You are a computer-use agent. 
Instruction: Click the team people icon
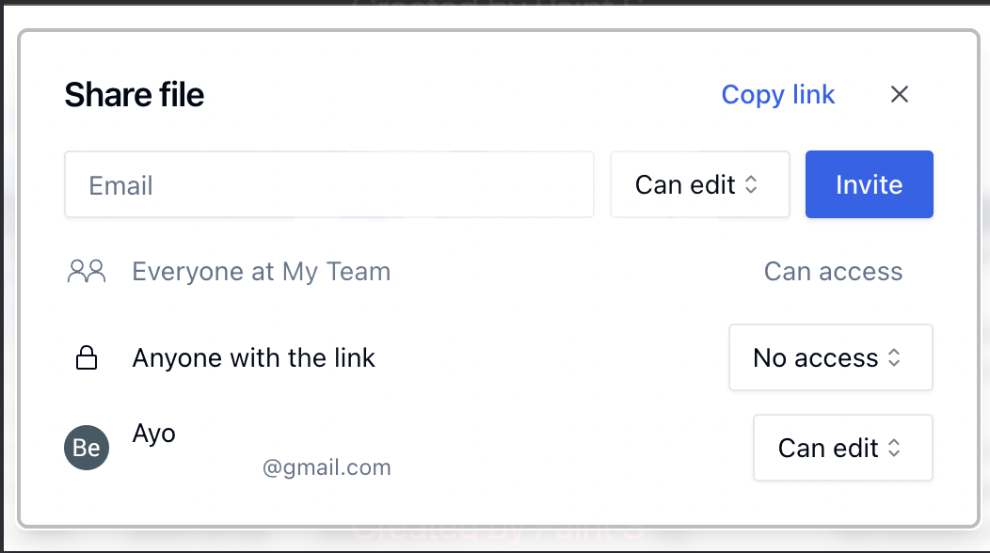[87, 272]
